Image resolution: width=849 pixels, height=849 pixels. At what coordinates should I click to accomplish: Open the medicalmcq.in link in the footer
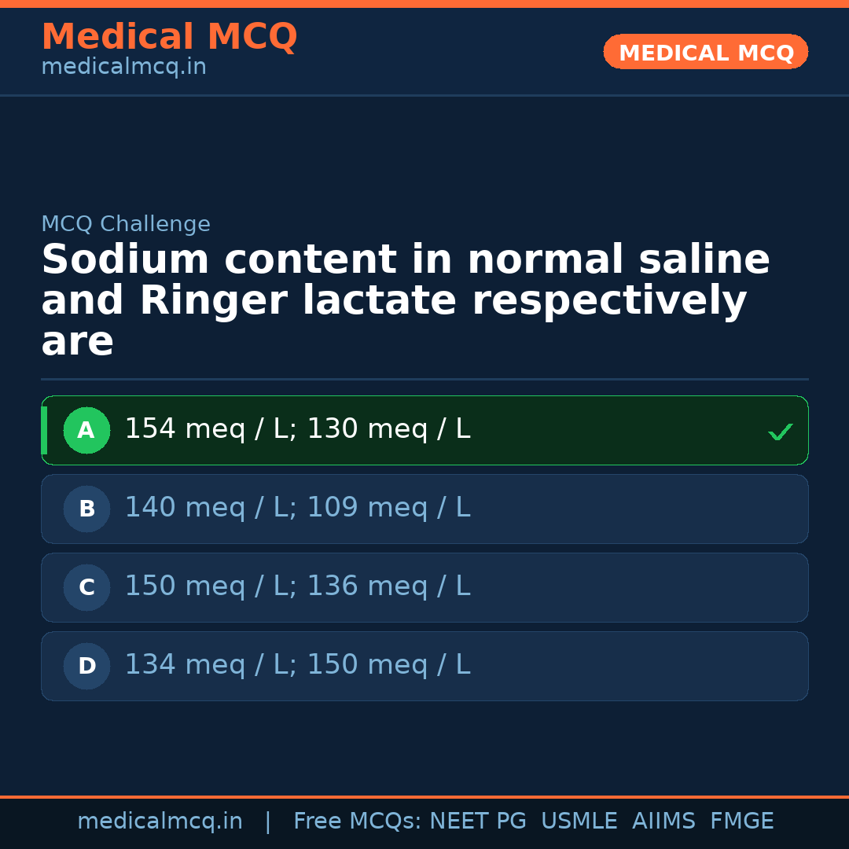click(x=160, y=821)
